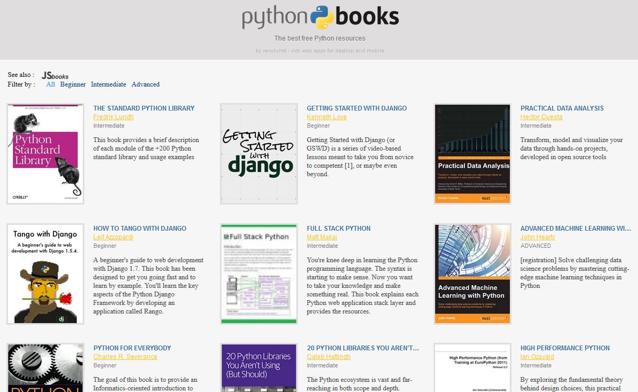Visit author Kenneth Love link
This screenshot has height=392, width=638.
[x=327, y=117]
